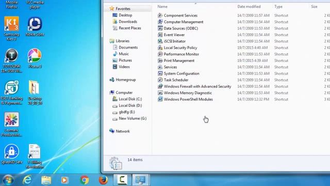This screenshot has height=186, width=330.
Task: Select the Windows PowerShell Modules icon
Action: click(x=160, y=99)
